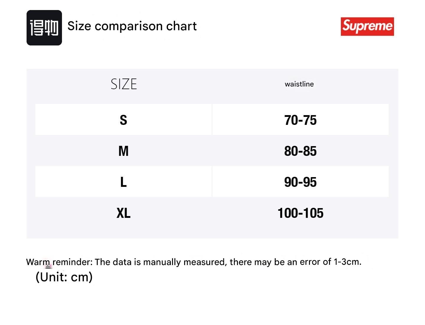Select the 80-85 waistline value
Image resolution: width=425 pixels, height=325 pixels.
(300, 151)
